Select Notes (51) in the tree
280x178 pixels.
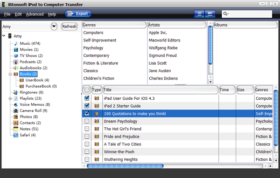coord(29,129)
